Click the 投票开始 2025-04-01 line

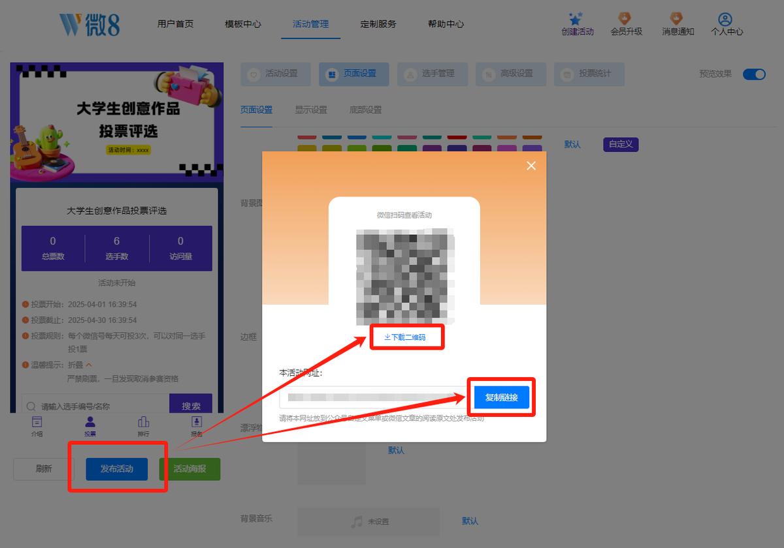(79, 305)
